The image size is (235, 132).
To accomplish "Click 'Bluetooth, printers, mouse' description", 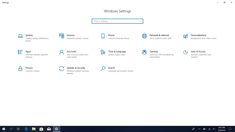I will coord(78,38).
